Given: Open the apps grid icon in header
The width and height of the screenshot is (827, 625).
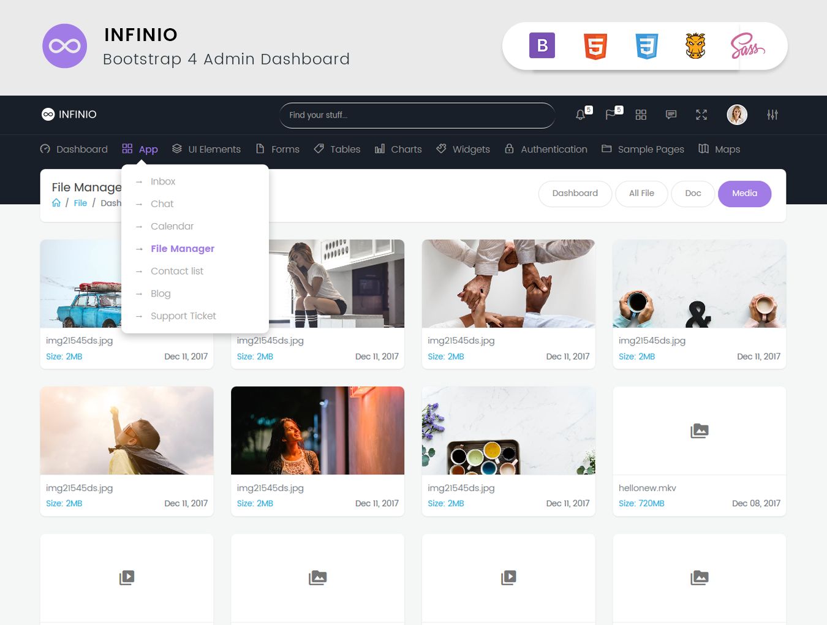Looking at the screenshot, I should [x=641, y=115].
